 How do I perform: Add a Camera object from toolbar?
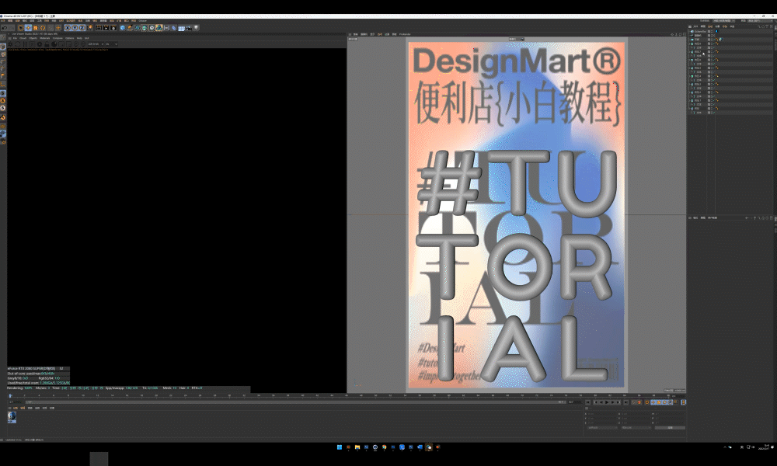pos(188,28)
